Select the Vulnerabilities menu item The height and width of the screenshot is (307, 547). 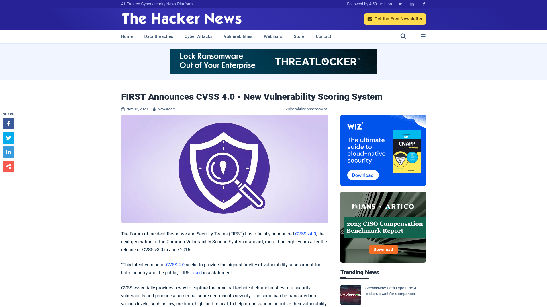(238, 36)
